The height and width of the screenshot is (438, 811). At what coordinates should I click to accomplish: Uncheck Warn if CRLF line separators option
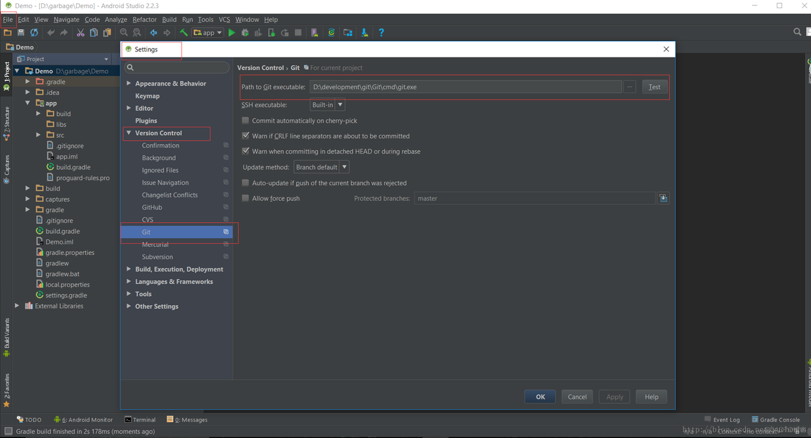point(246,136)
